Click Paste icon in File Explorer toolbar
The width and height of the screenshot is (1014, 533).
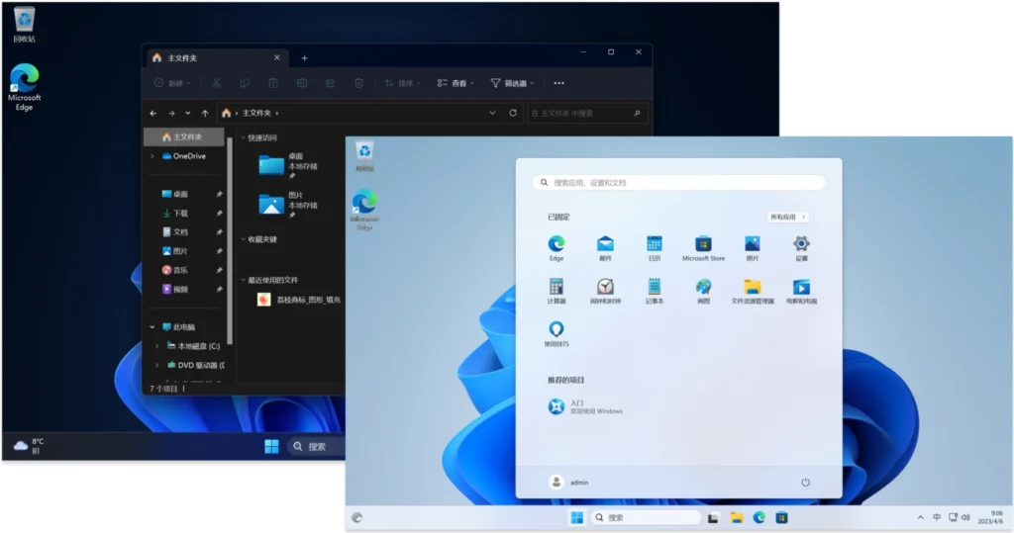pos(273,83)
